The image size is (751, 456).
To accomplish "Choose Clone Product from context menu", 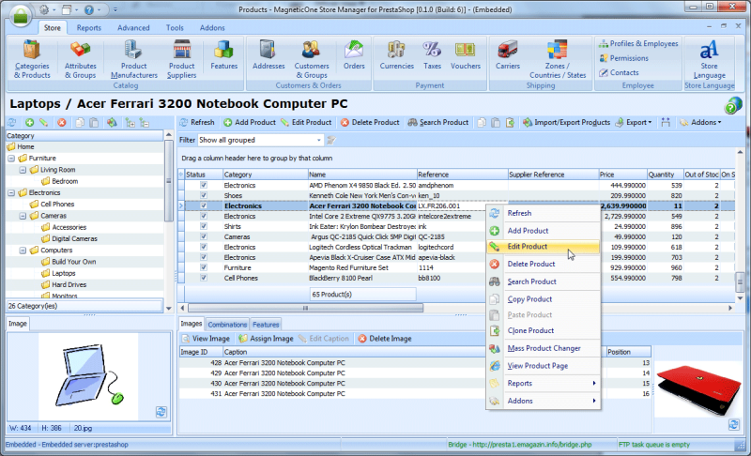I will (x=544, y=330).
